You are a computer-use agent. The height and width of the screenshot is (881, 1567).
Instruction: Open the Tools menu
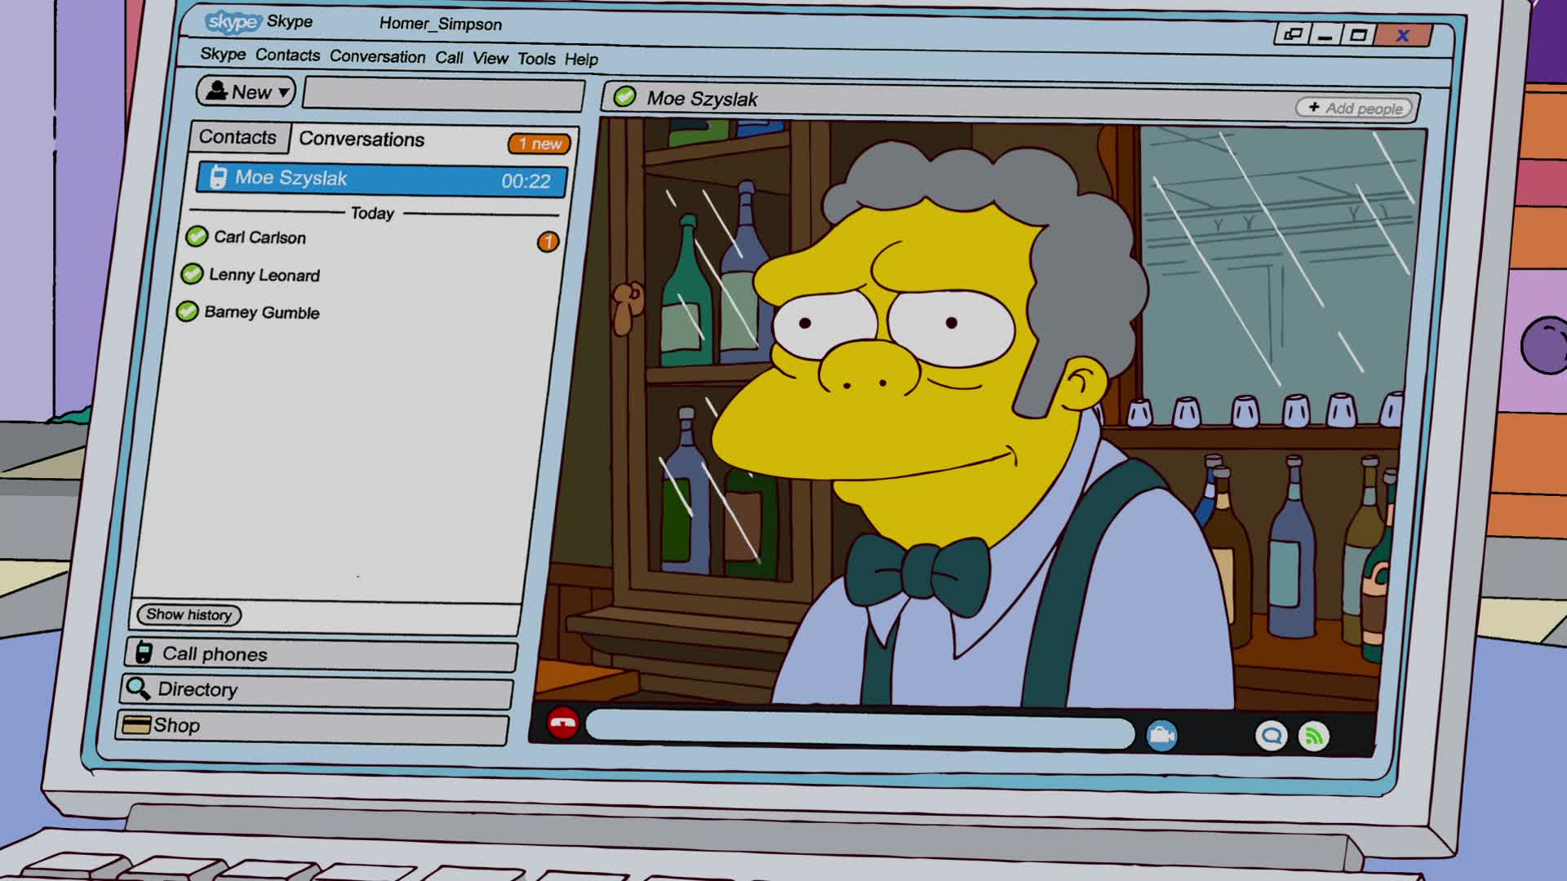pos(535,59)
